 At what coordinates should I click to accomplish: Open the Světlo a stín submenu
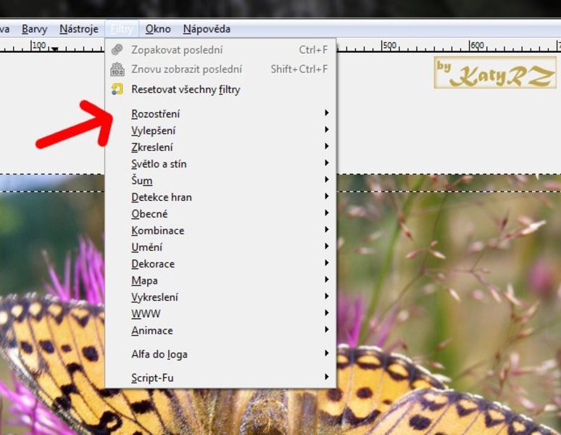(x=220, y=164)
